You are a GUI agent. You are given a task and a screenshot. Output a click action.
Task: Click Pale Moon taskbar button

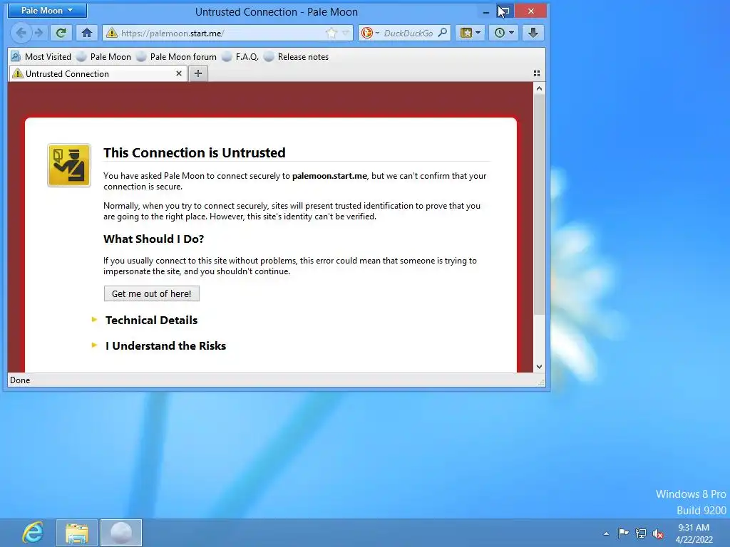121,533
